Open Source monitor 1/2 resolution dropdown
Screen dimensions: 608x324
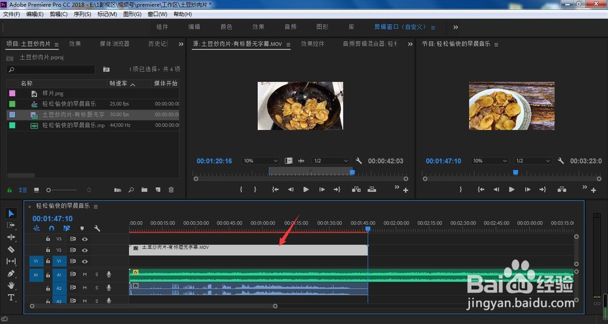click(330, 161)
